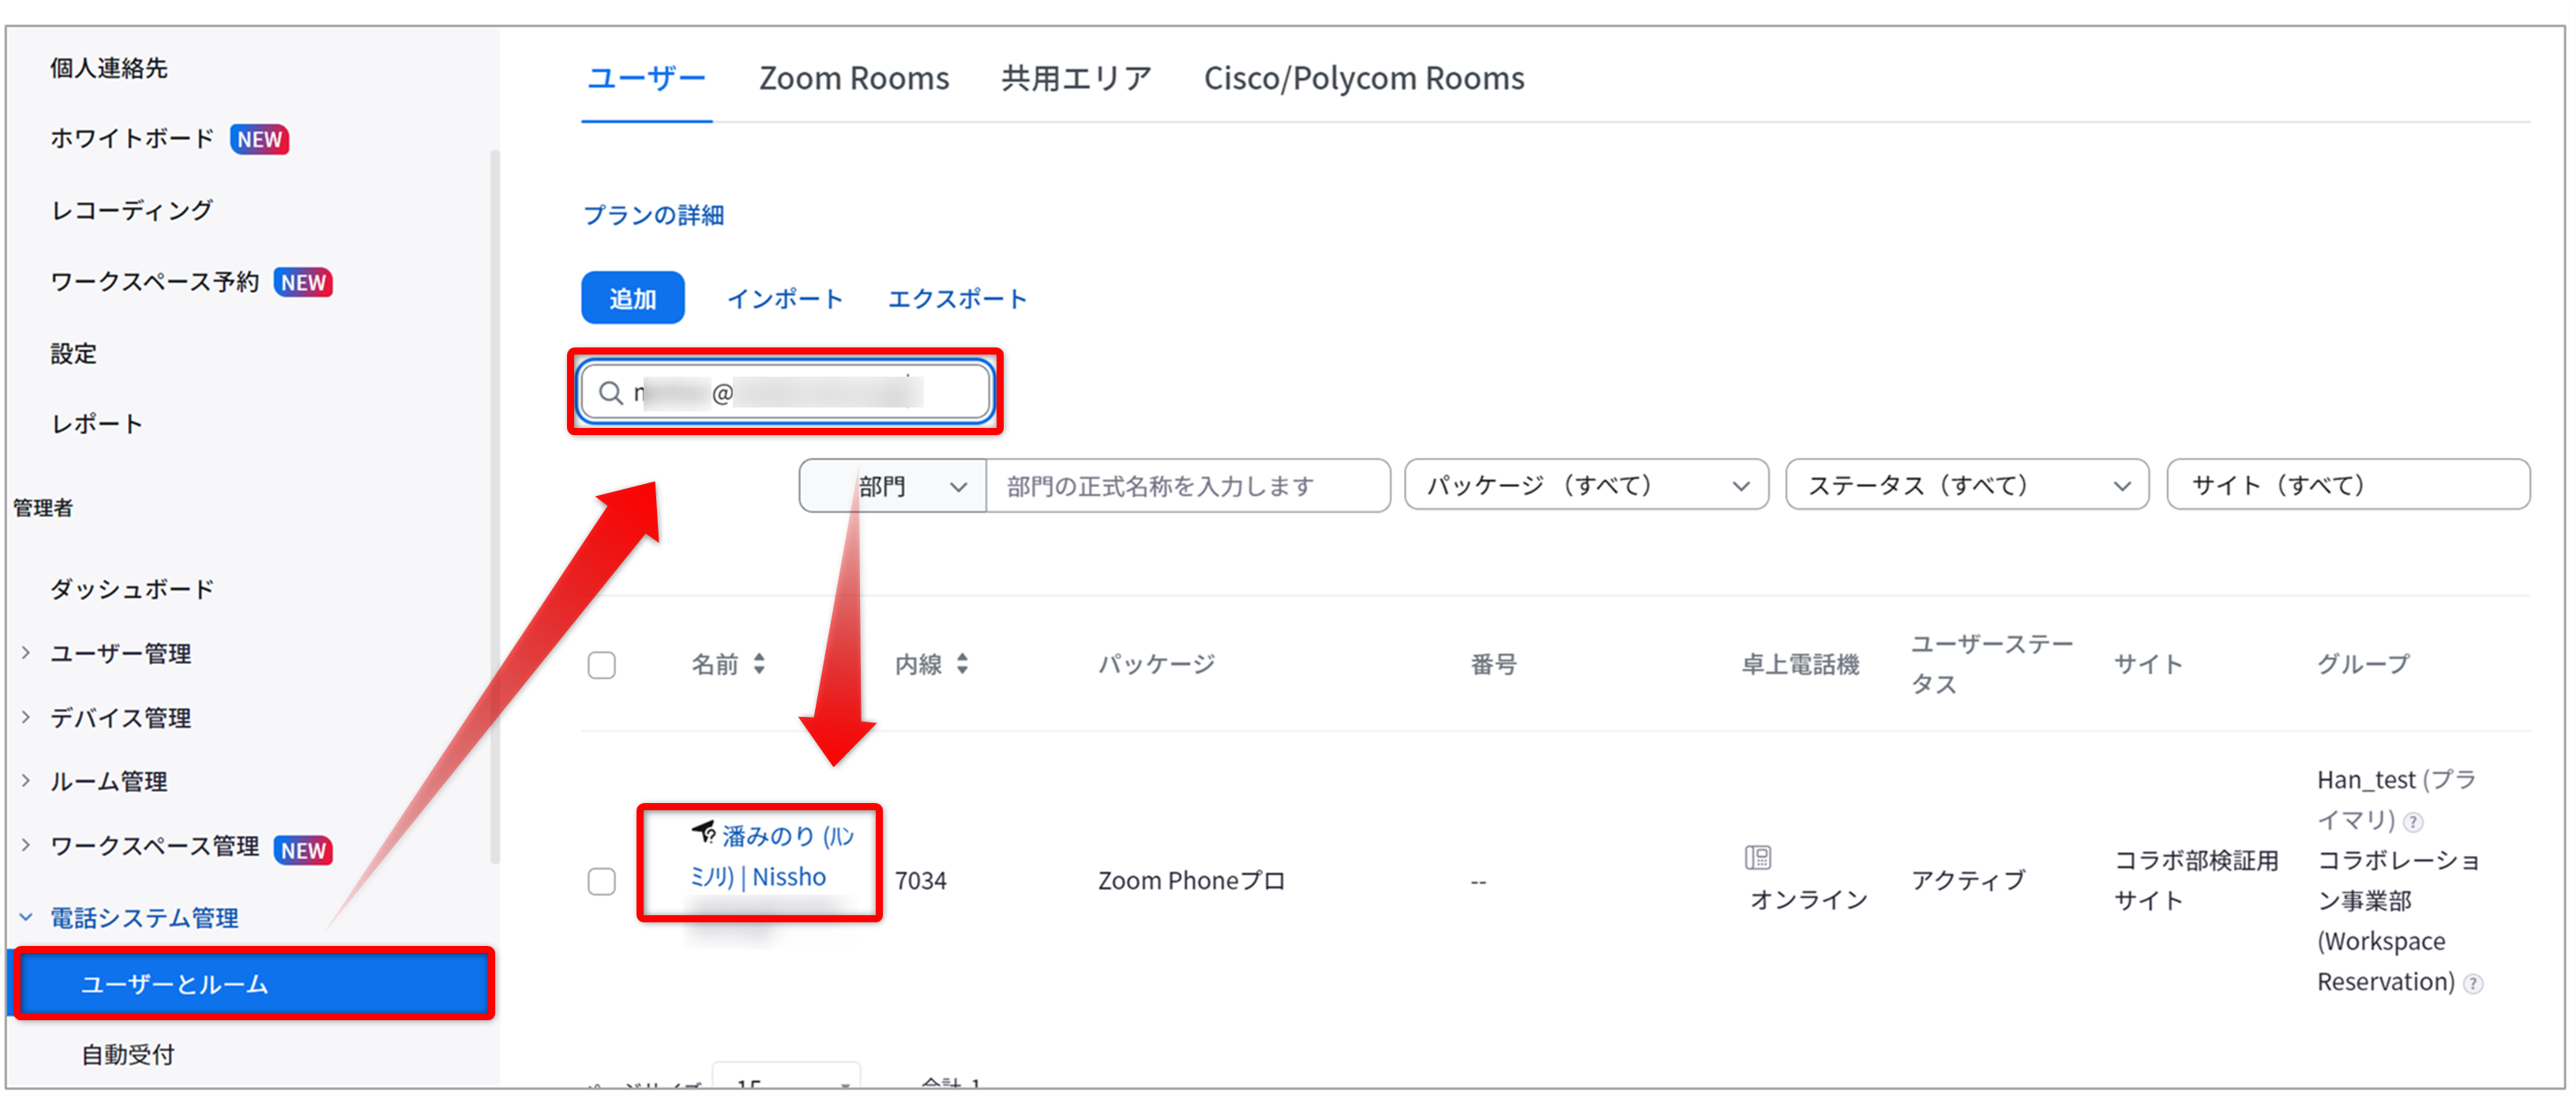The width and height of the screenshot is (2576, 1096).
Task: Click the sidebar vertical scrollbar
Action: 495,505
